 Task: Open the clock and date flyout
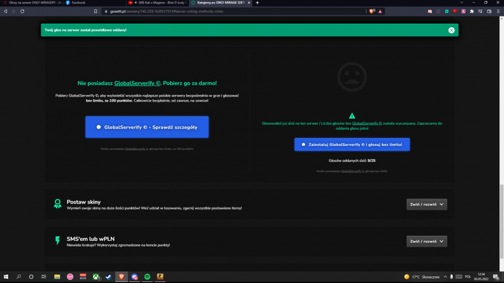tap(481, 276)
